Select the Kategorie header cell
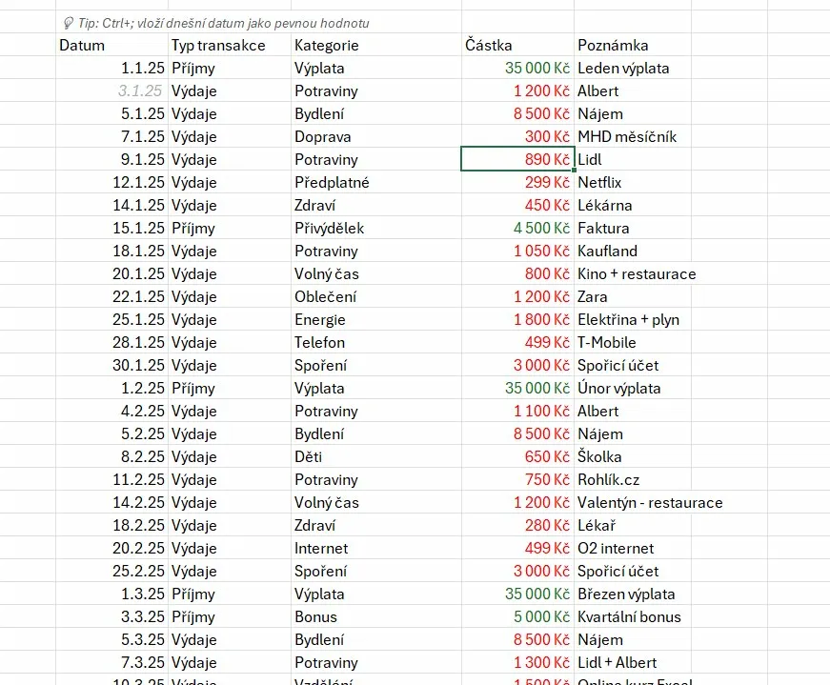 (x=375, y=45)
